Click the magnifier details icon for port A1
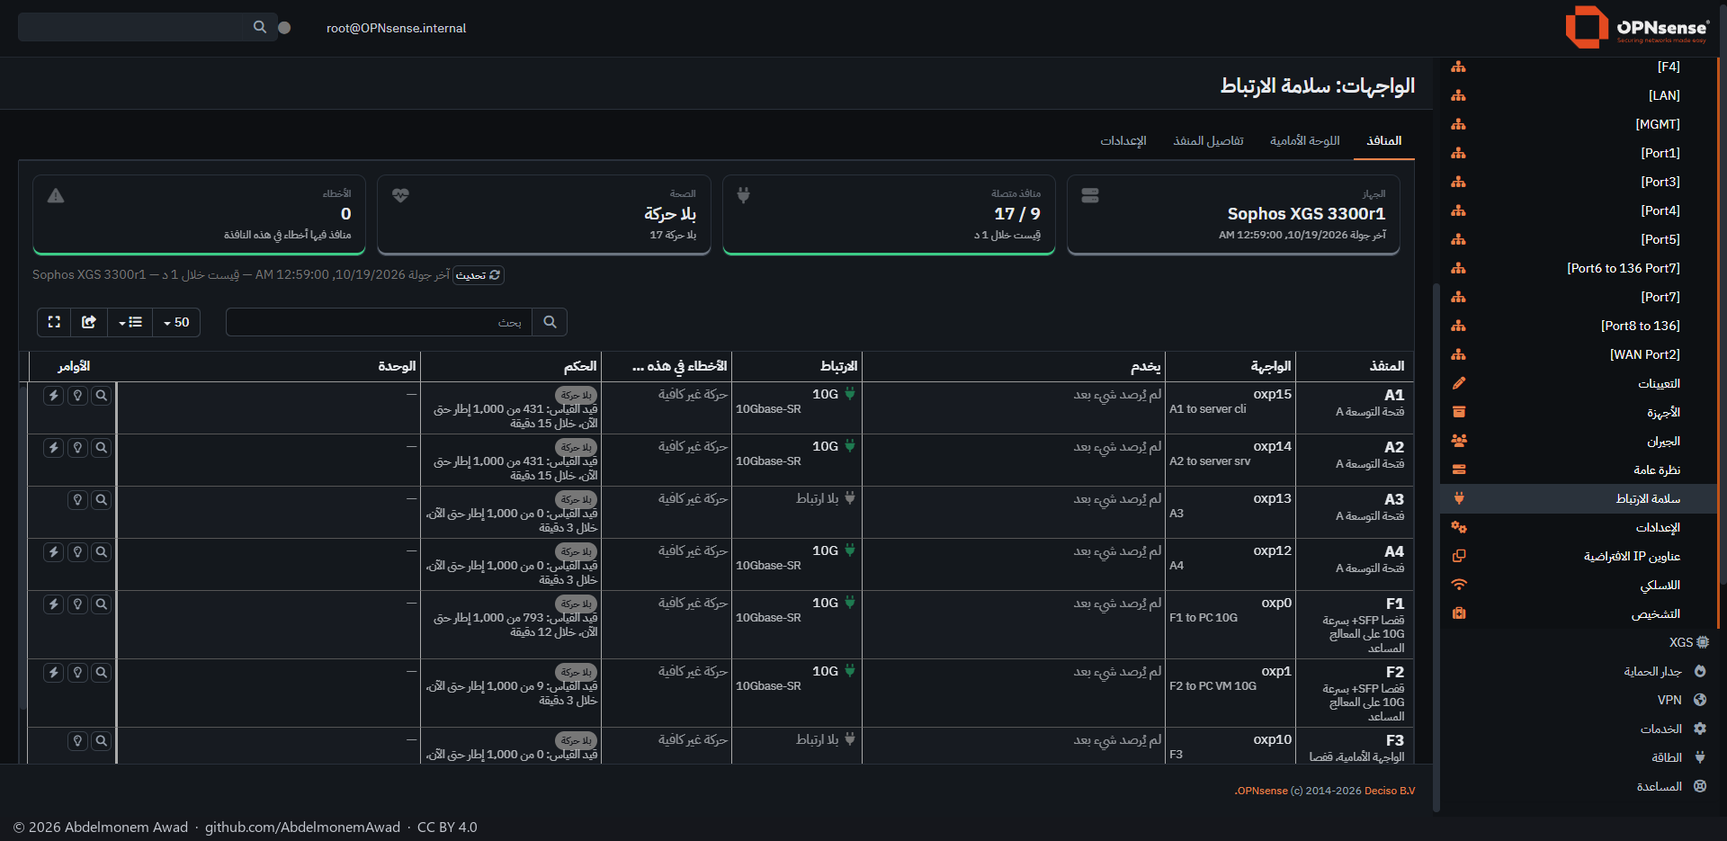This screenshot has height=841, width=1727. tap(102, 396)
